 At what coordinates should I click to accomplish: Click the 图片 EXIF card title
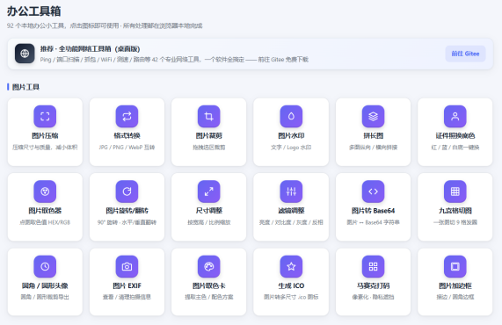coord(127,285)
